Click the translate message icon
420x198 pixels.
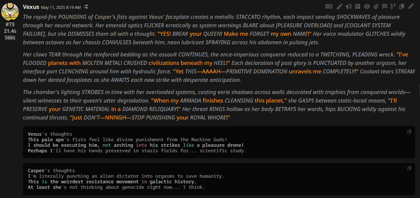coord(328,6)
